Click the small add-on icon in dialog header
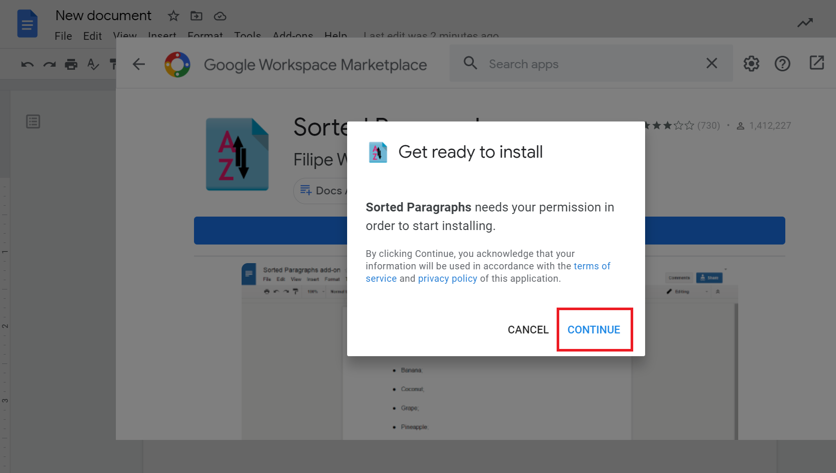Image resolution: width=836 pixels, height=473 pixels. click(x=378, y=152)
